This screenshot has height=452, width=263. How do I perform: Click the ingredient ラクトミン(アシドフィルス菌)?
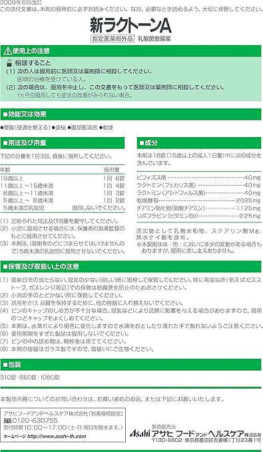pos(171,192)
